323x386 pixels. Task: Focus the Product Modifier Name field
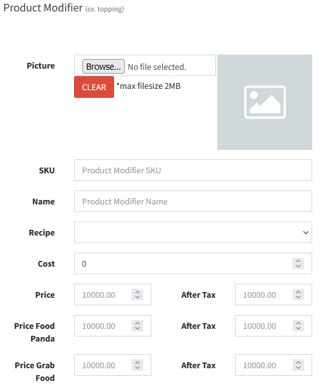point(193,201)
